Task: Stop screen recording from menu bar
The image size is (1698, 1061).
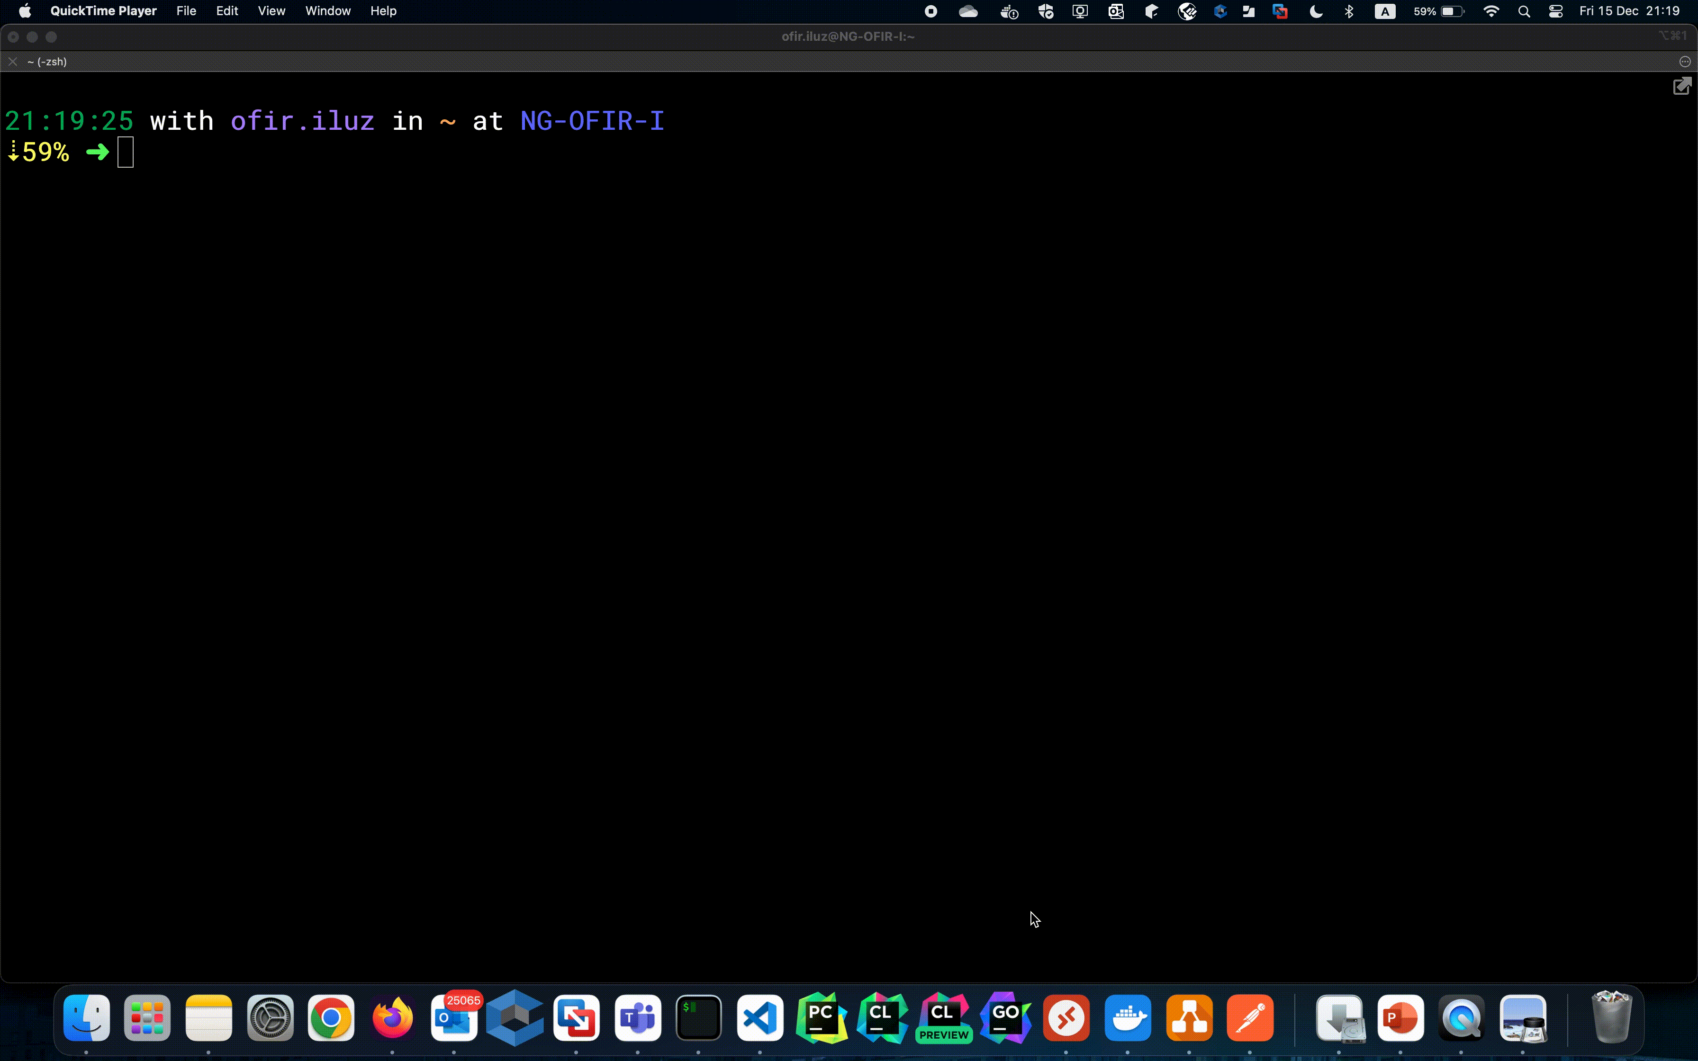Action: [x=931, y=11]
